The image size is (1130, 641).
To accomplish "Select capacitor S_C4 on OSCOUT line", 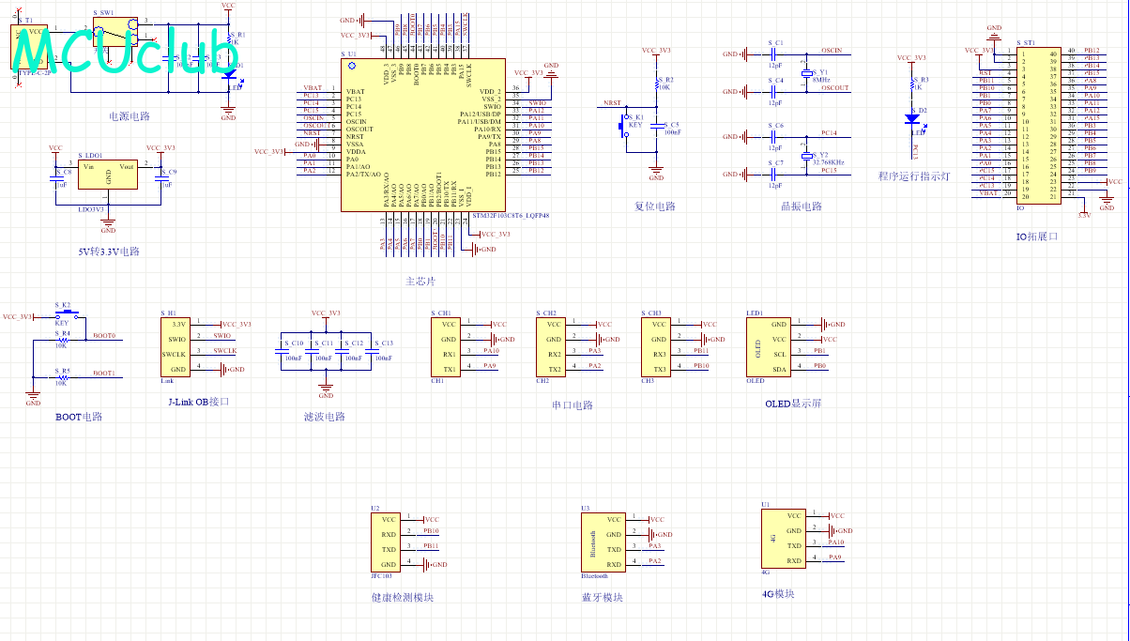I will pos(775,92).
